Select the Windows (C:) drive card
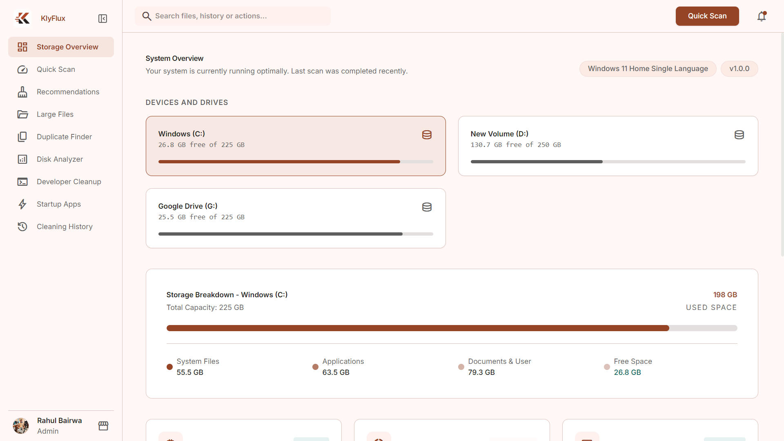This screenshot has width=784, height=441. 296,146
